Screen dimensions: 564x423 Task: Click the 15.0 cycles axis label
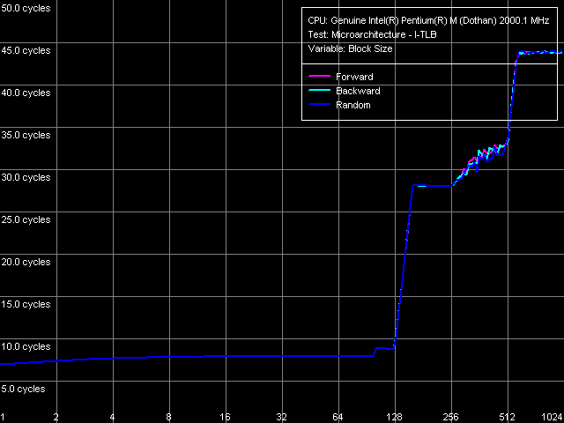[26, 304]
